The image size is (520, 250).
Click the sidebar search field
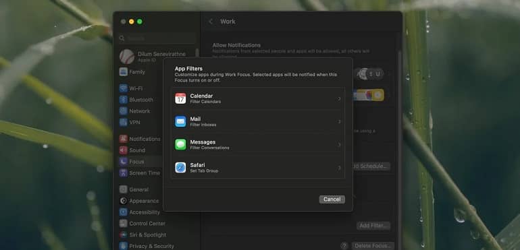[x=157, y=38]
